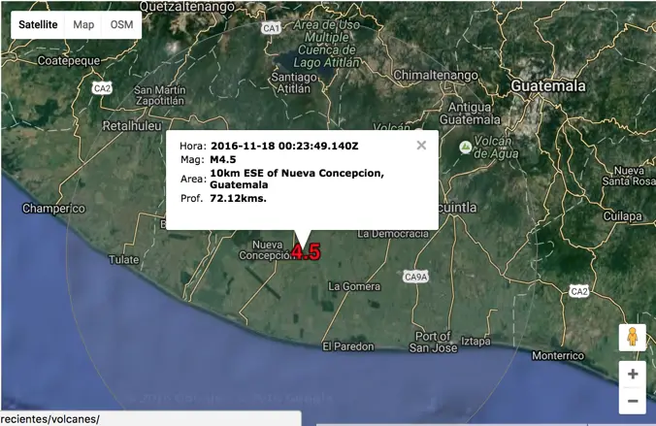Zoom out of the map
The width and height of the screenshot is (656, 426).
pyautogui.click(x=633, y=400)
